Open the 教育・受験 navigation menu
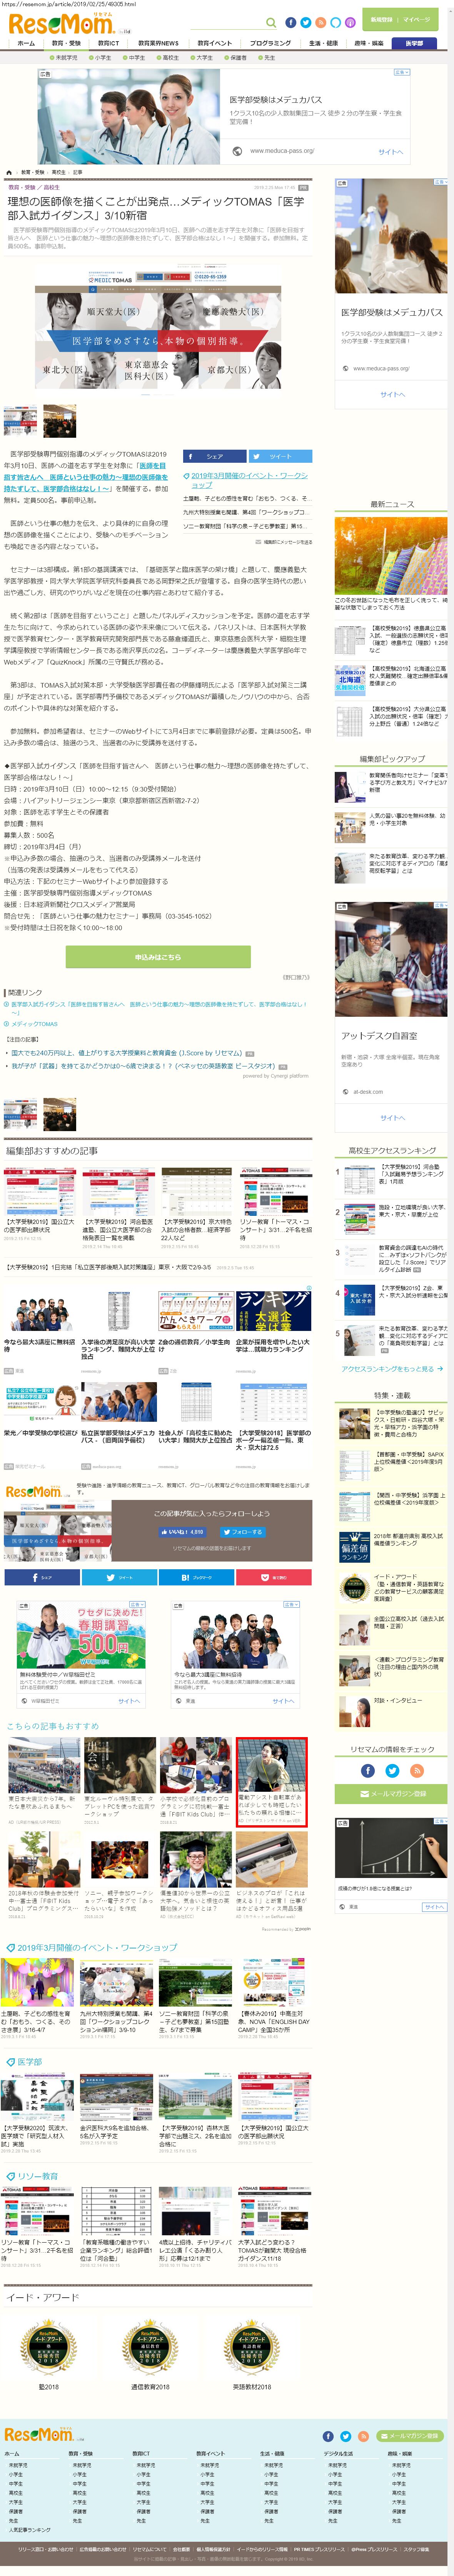 pyautogui.click(x=66, y=43)
